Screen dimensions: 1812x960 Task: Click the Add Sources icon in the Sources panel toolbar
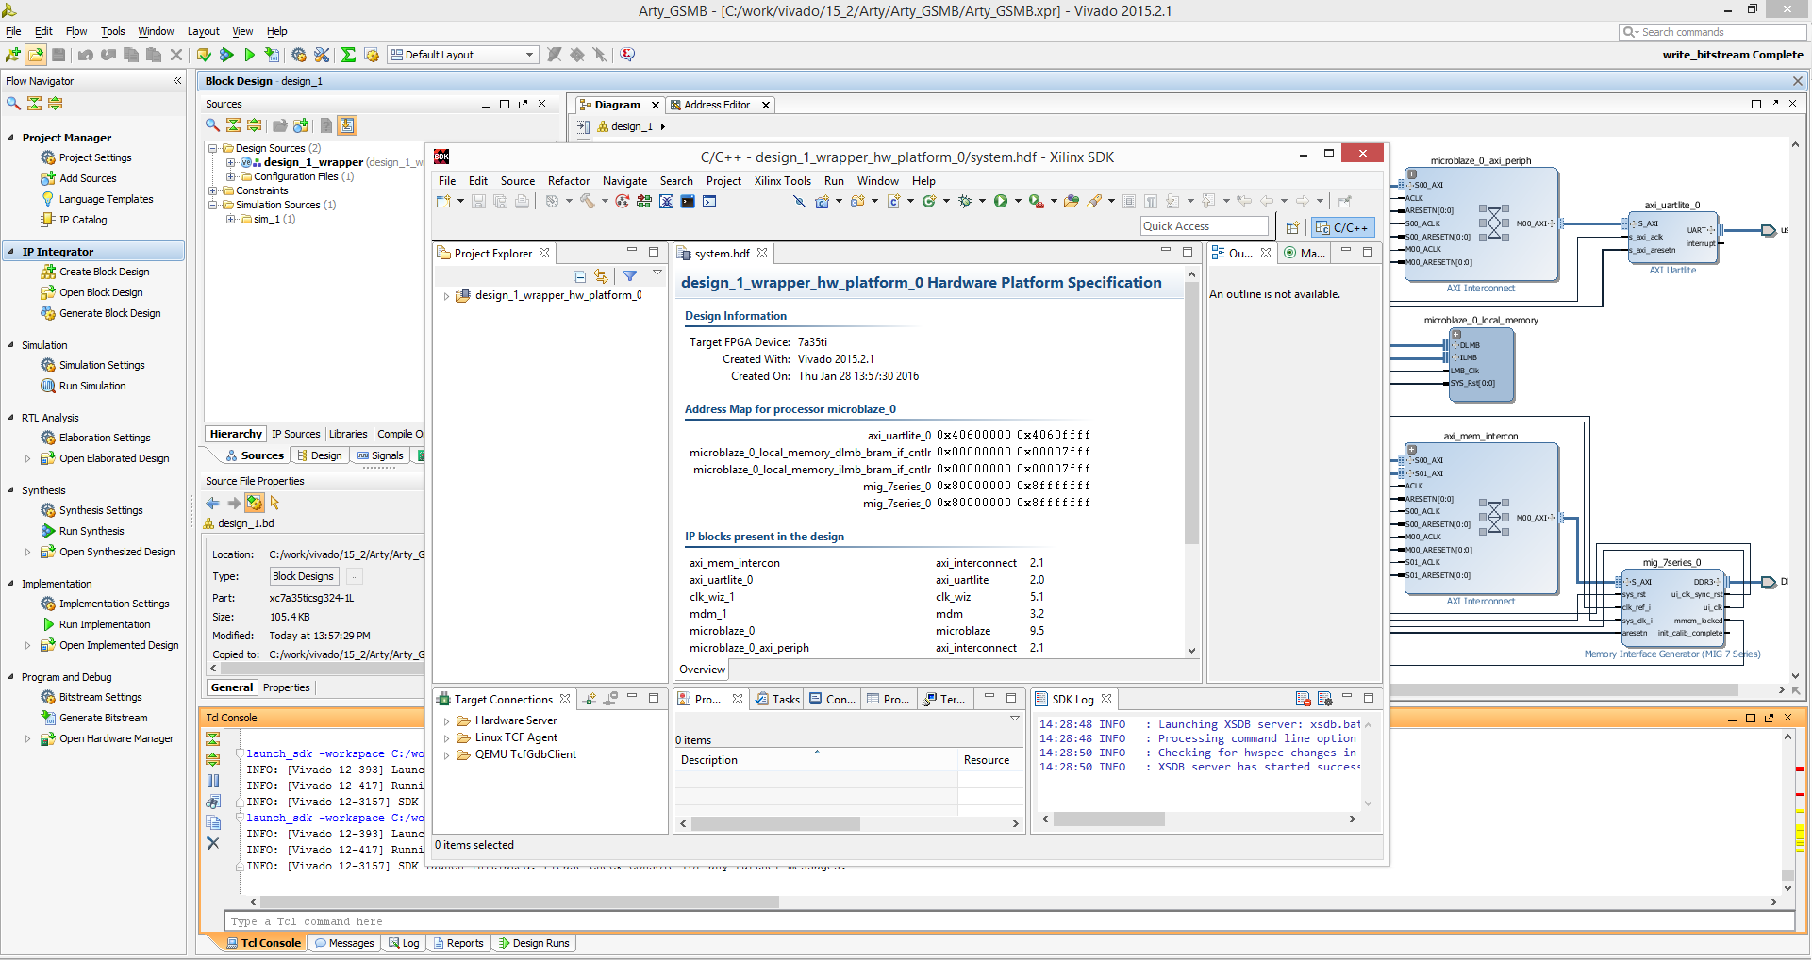(x=301, y=125)
